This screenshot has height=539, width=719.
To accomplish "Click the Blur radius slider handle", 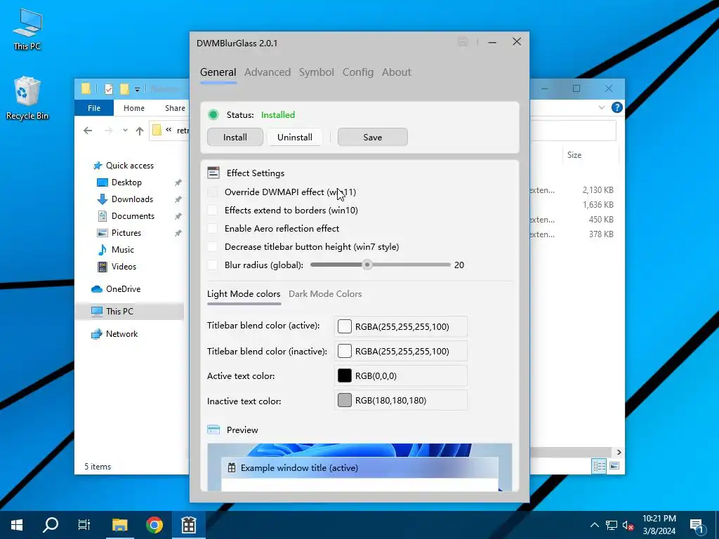I will [367, 265].
